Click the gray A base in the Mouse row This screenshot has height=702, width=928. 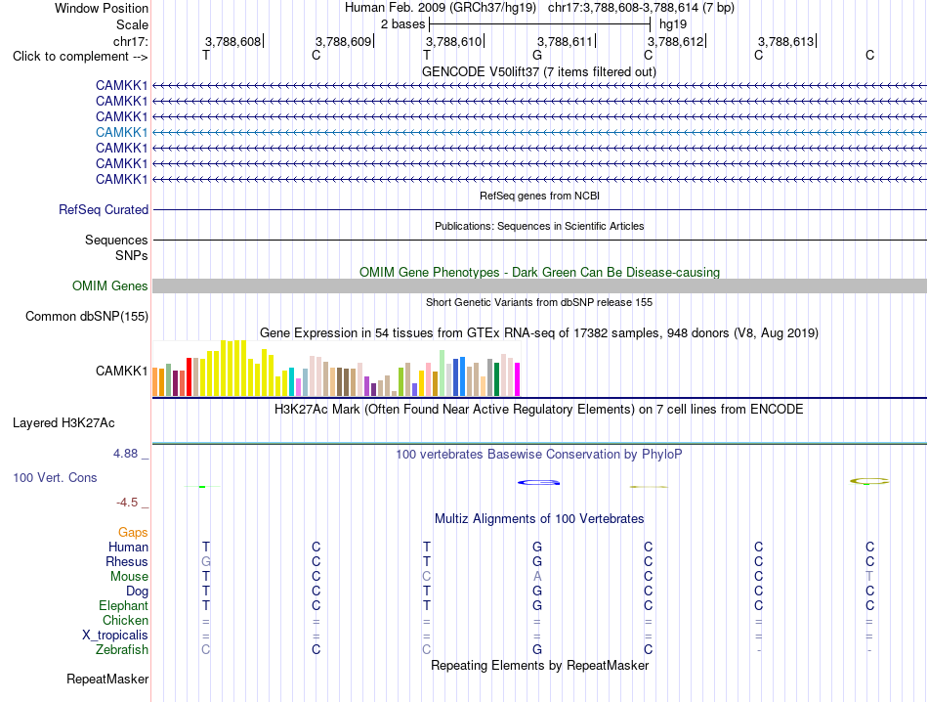click(537, 577)
